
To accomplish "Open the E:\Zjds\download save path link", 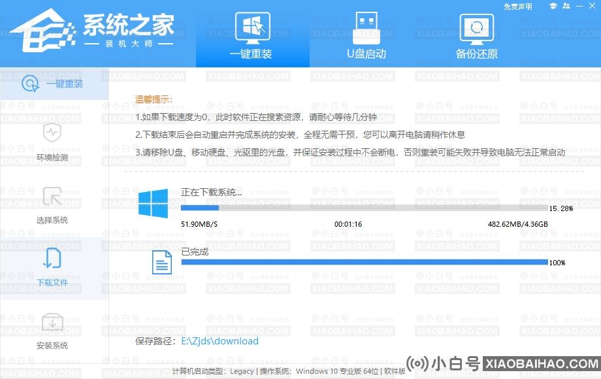I will [x=219, y=341].
